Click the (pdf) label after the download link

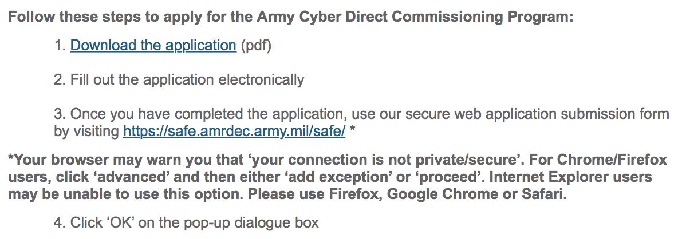pyautogui.click(x=255, y=45)
